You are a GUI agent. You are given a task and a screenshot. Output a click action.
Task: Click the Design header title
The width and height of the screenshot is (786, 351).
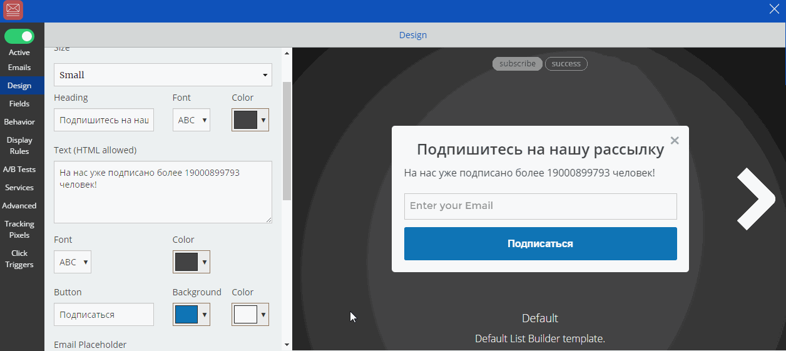coord(413,35)
